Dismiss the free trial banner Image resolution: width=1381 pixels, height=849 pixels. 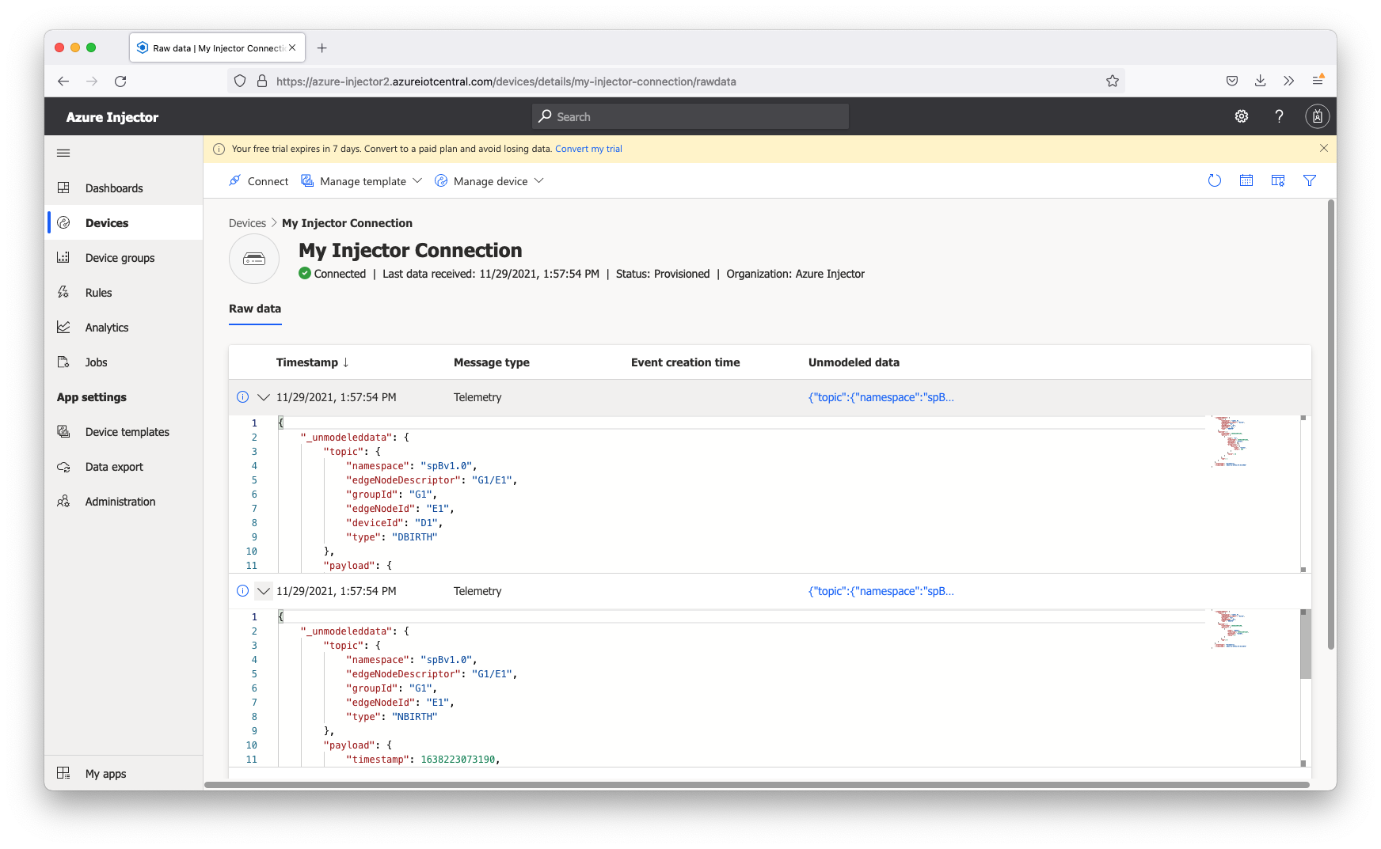(x=1323, y=149)
